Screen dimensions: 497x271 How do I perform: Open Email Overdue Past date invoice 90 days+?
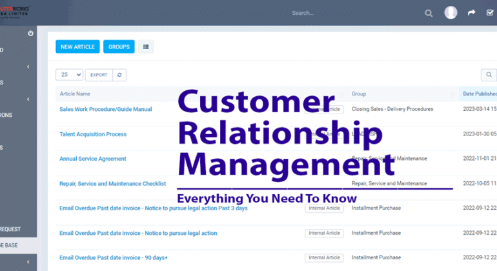[x=114, y=257]
